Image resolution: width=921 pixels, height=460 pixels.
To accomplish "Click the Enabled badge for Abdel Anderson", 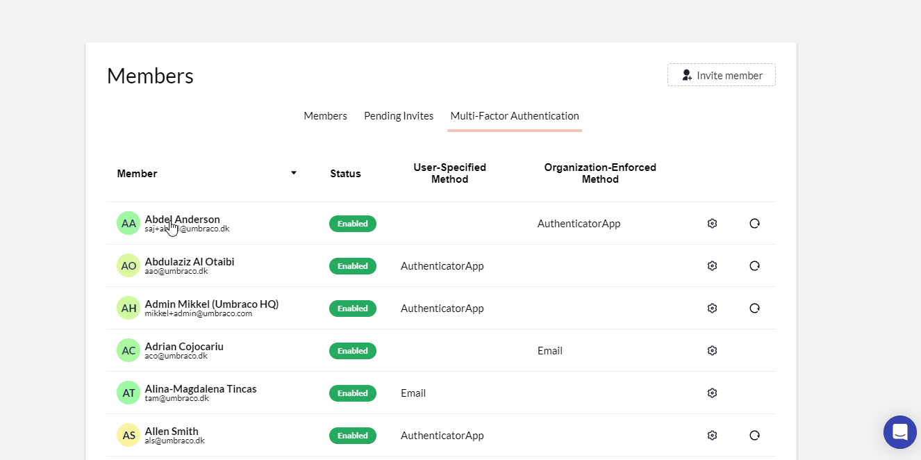I will click(x=353, y=224).
